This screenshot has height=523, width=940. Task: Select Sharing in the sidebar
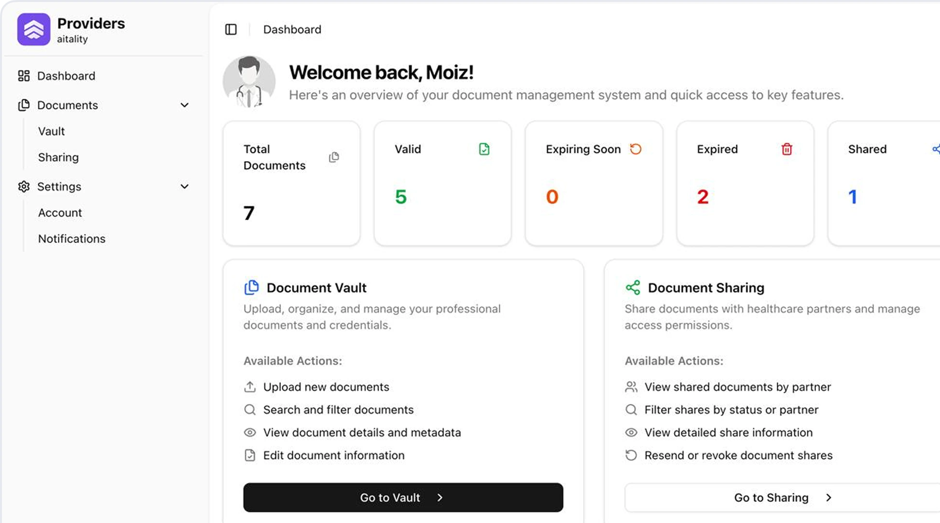click(58, 157)
